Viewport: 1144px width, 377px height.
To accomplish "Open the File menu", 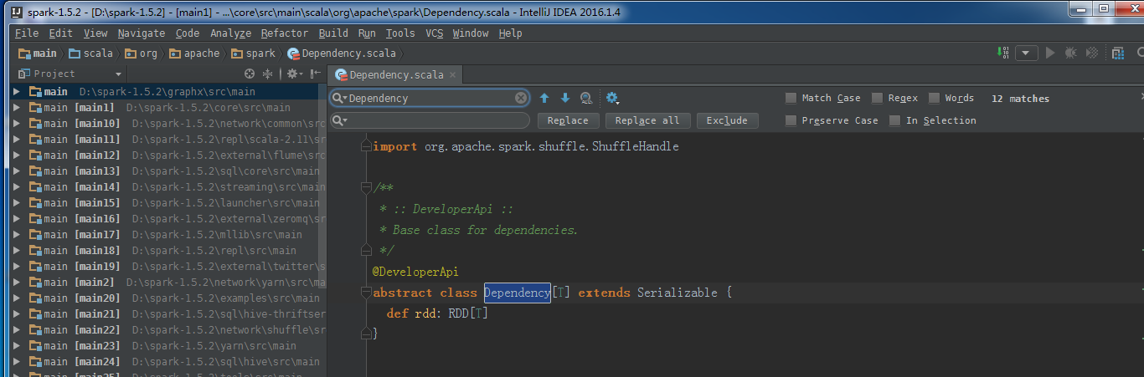I will pyautogui.click(x=27, y=33).
